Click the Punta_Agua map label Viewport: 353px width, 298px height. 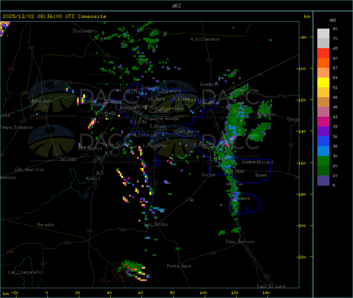(x=179, y=266)
